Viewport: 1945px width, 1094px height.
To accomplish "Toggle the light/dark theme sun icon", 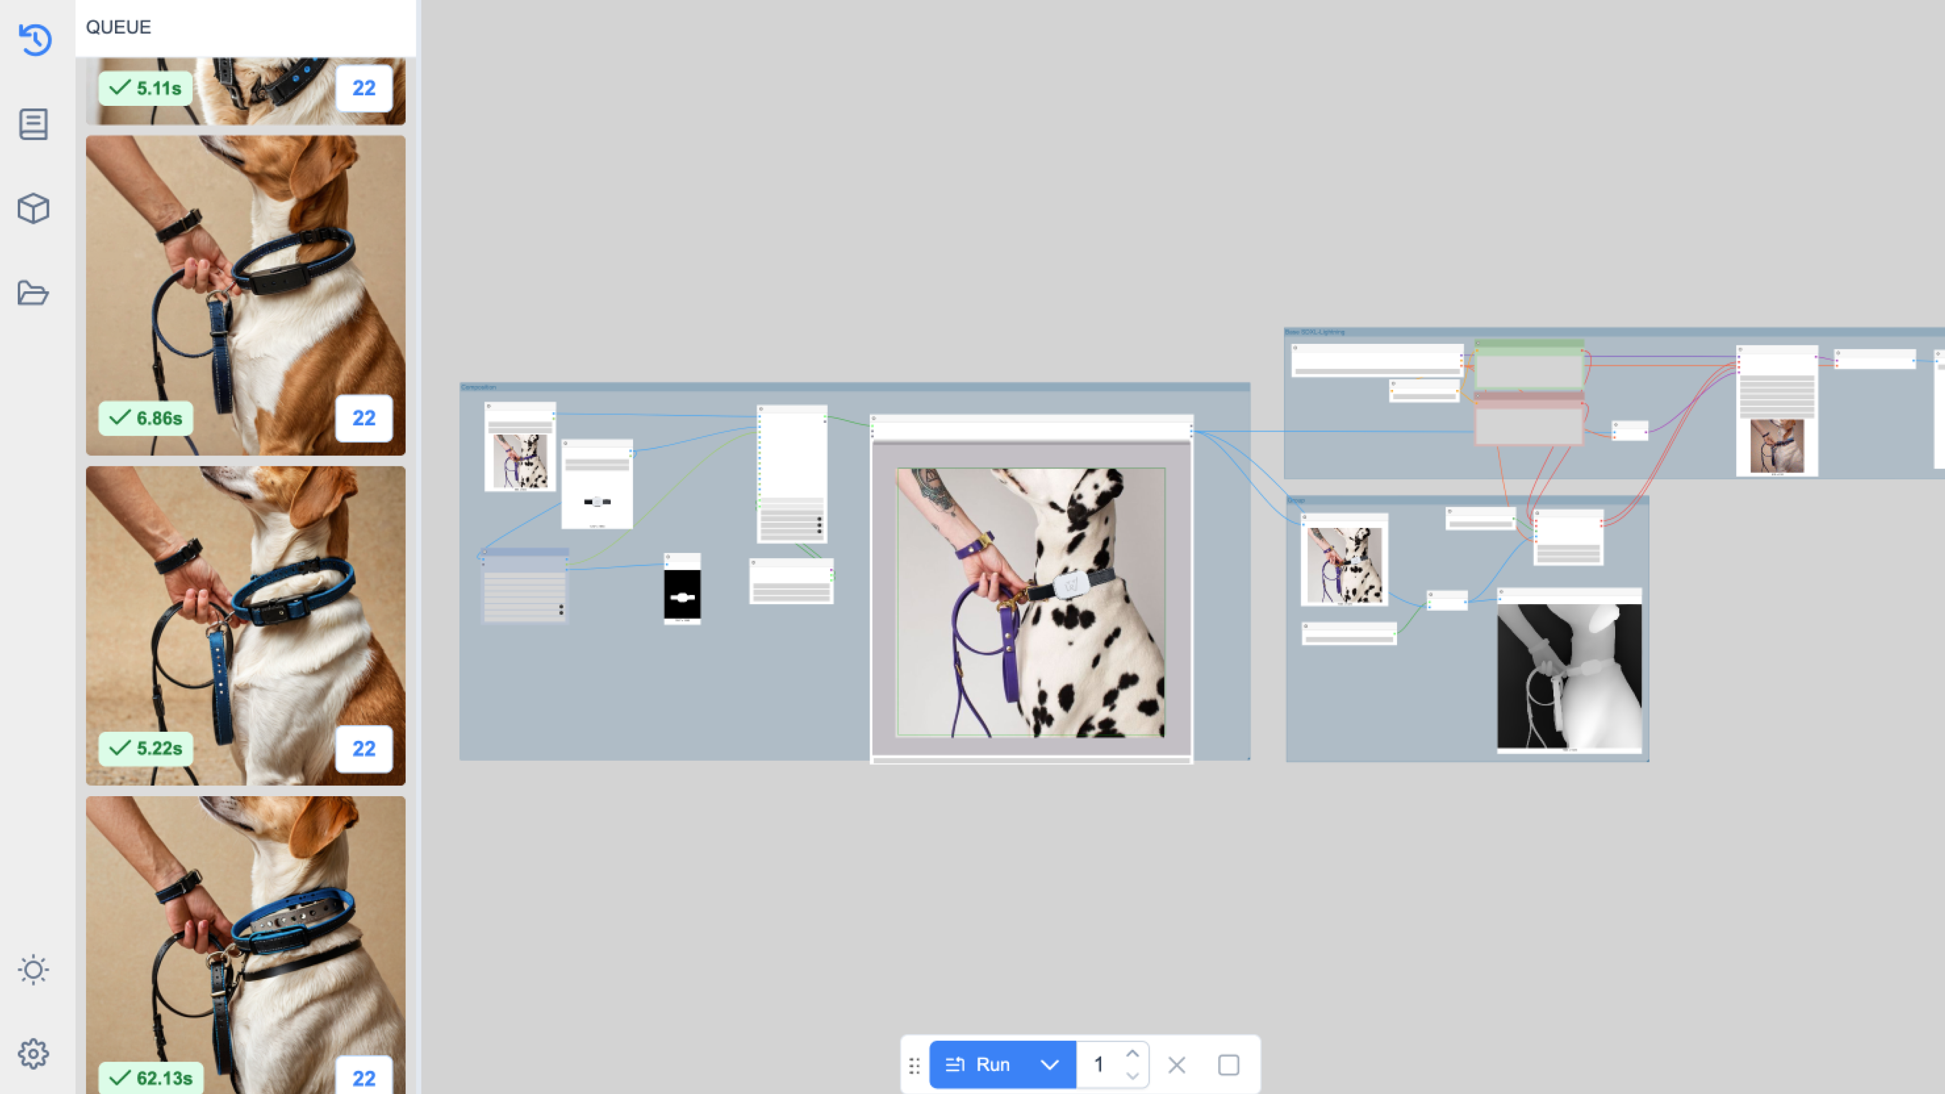I will click(33, 969).
